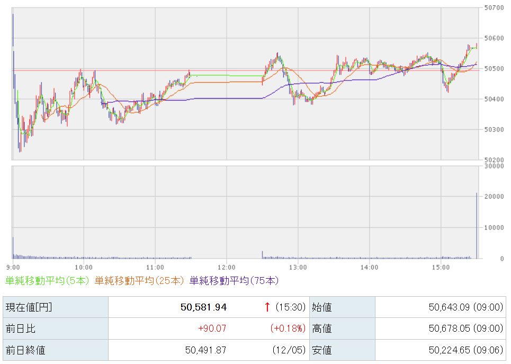Toggle the green 単純移動平均(5本) legend label
This screenshot has width=511, height=364.
(49, 281)
